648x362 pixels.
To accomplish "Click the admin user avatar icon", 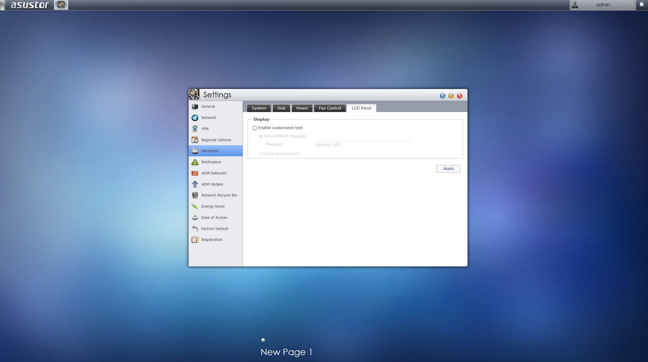I will pyautogui.click(x=575, y=5).
